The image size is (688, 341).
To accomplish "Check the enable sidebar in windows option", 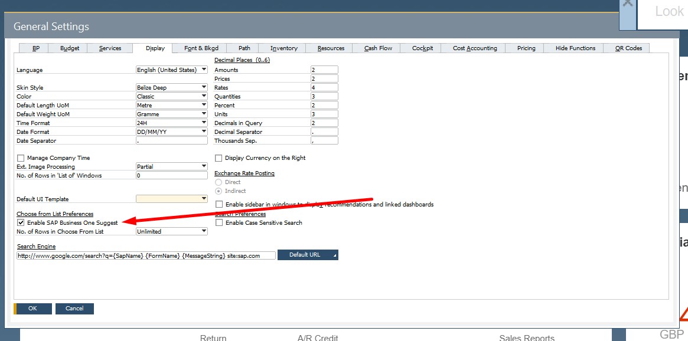I will pos(219,204).
